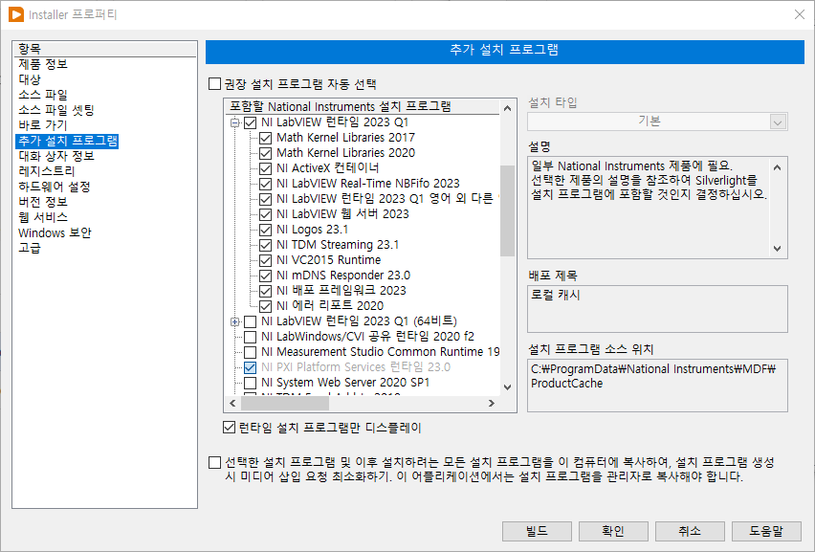Screen dimensions: 815x552
Task: Open 버전 정보 category
Action: 43,202
